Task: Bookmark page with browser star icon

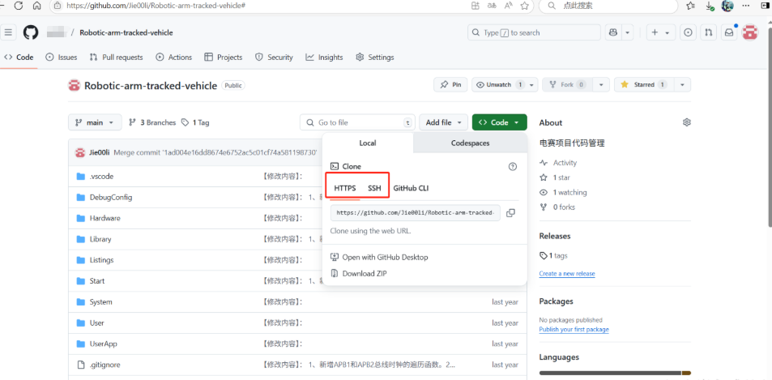Action: (x=524, y=6)
